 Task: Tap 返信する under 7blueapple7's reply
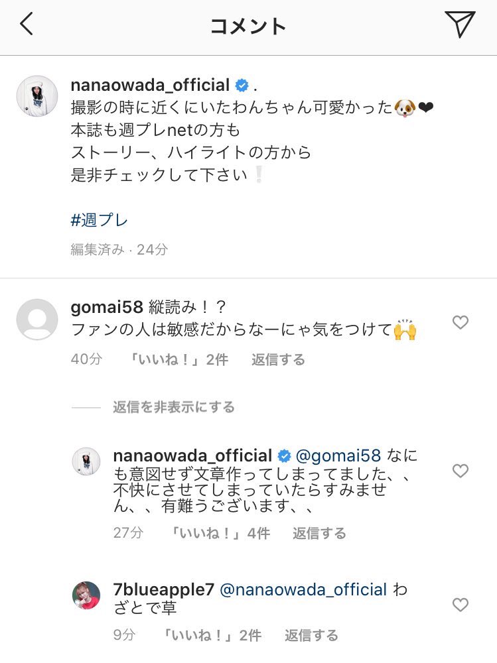click(x=311, y=635)
